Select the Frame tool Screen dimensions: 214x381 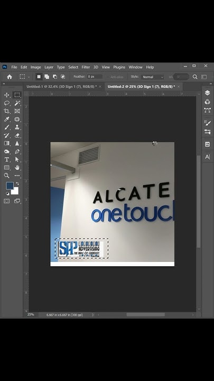(17, 111)
